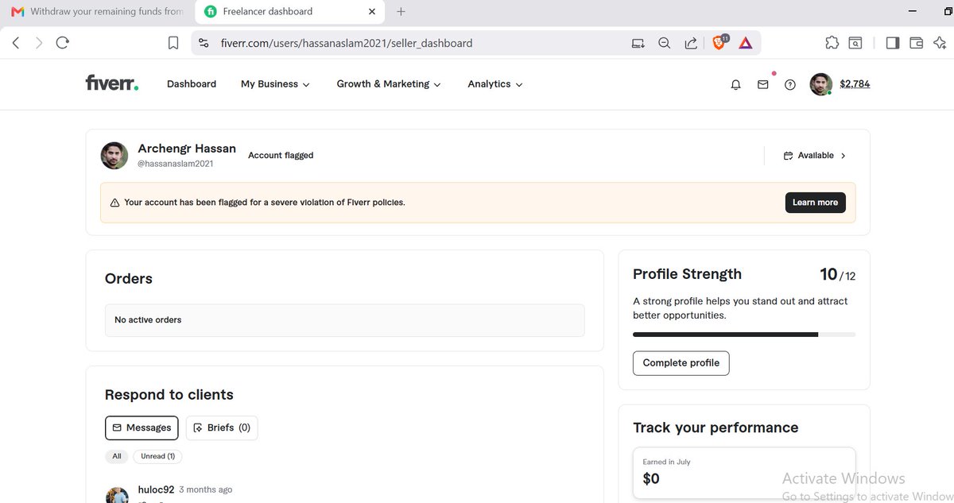Open the help question mark icon

(x=789, y=84)
